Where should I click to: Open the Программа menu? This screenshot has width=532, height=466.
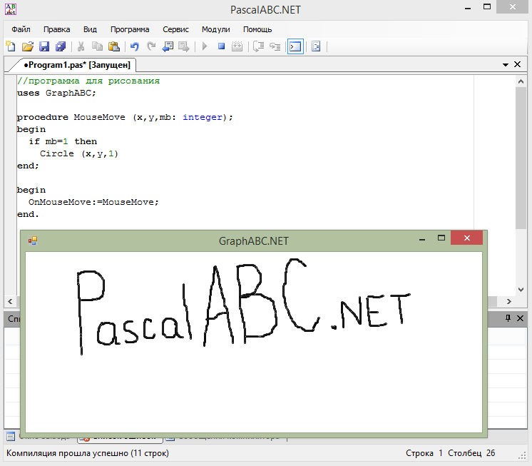130,29
